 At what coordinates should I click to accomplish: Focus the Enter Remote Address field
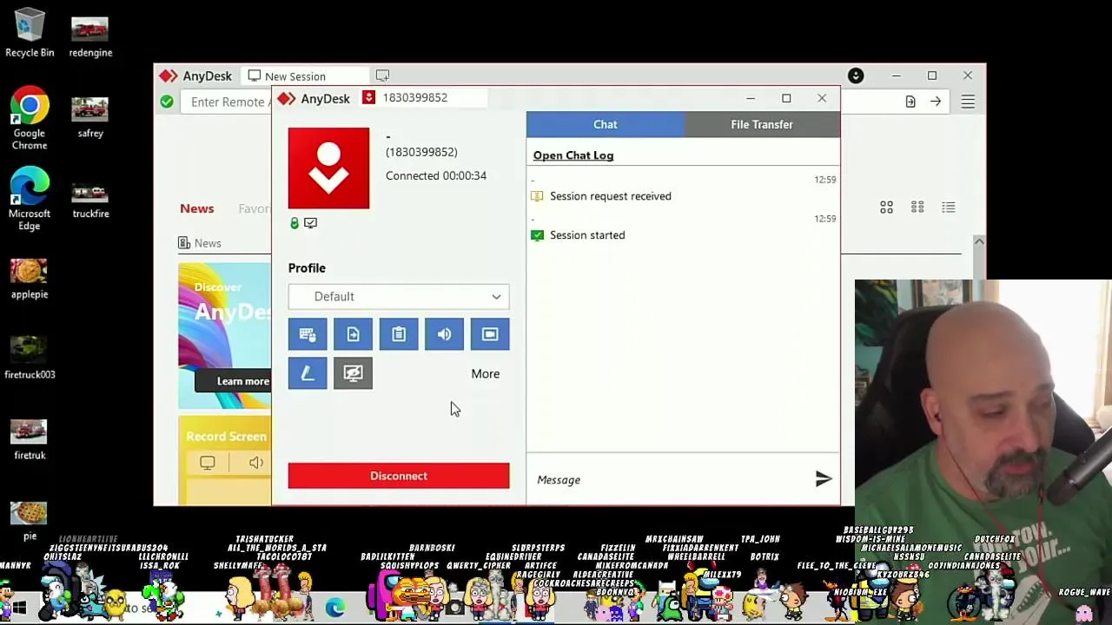[x=228, y=102]
